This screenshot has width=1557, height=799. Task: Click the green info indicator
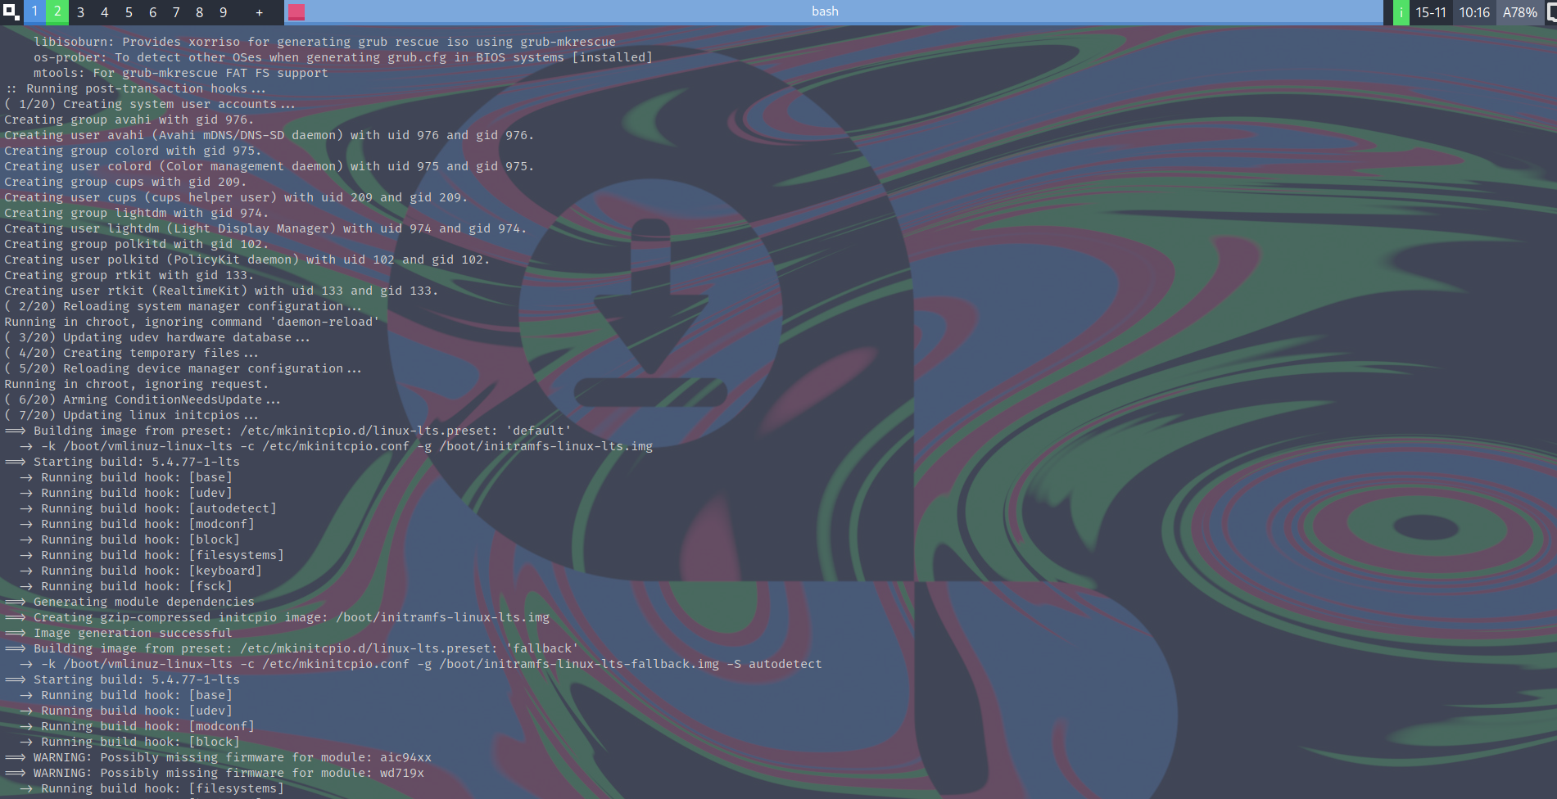pos(1401,12)
